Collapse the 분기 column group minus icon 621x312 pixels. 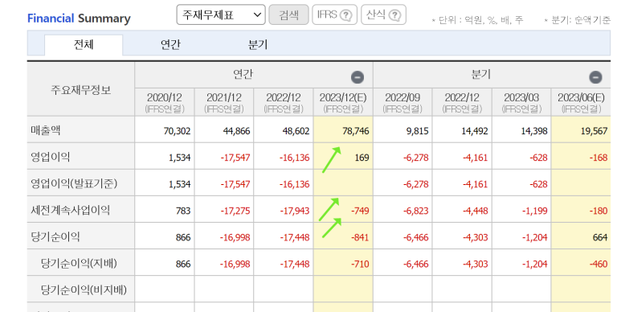[595, 77]
